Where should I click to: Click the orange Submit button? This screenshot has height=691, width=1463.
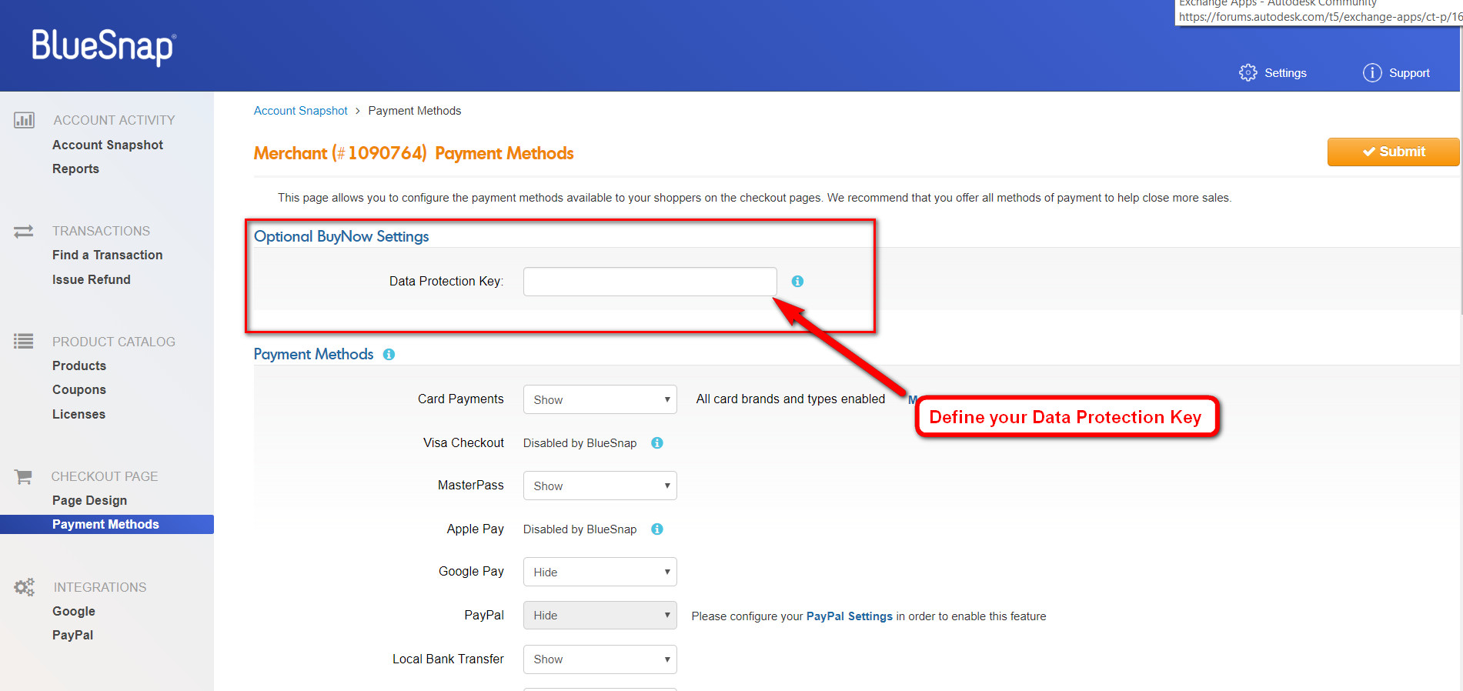pyautogui.click(x=1393, y=152)
